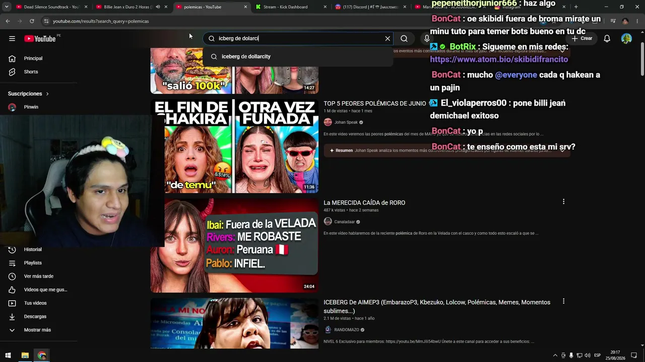Image resolution: width=645 pixels, height=362 pixels.
Task: Open the taskbar volume control
Action: pyautogui.click(x=587, y=355)
